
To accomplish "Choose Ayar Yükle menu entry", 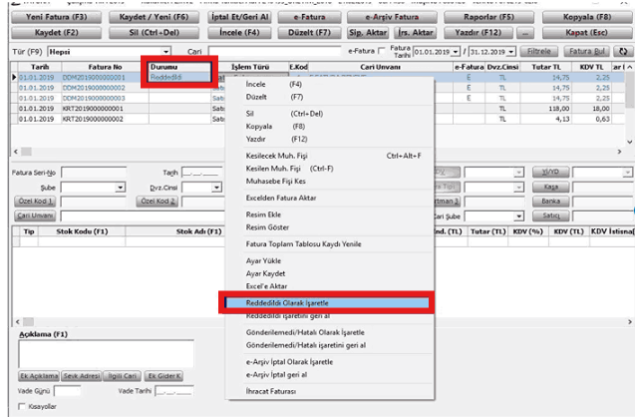I will pos(330,260).
